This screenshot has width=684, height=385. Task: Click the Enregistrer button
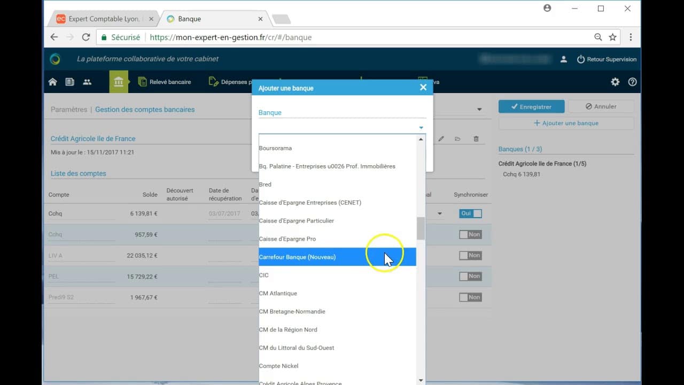(531, 106)
